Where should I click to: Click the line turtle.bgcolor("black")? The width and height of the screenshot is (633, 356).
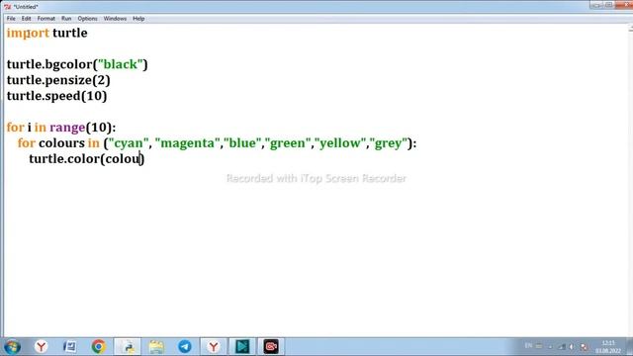tap(77, 64)
